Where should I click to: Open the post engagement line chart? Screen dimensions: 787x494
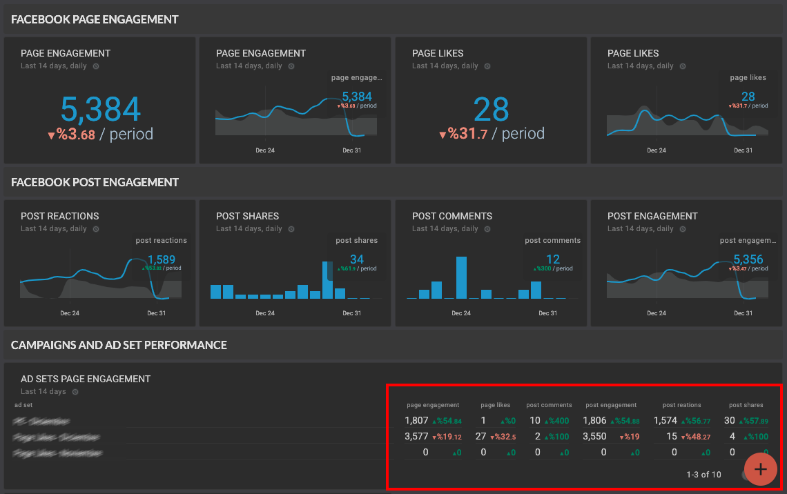coord(688,280)
